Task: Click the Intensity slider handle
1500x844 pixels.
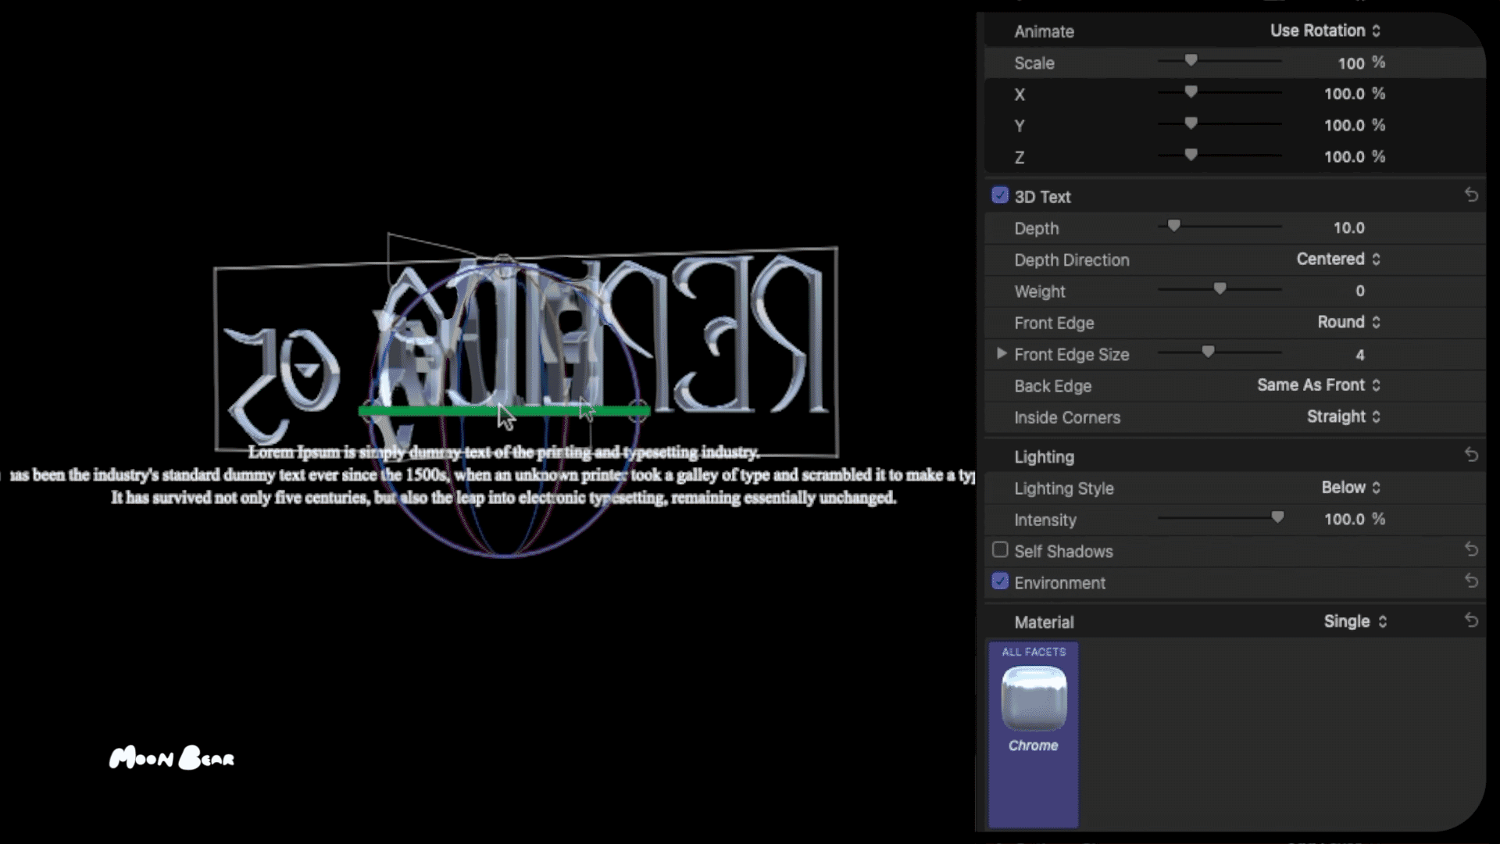Action: (x=1277, y=517)
